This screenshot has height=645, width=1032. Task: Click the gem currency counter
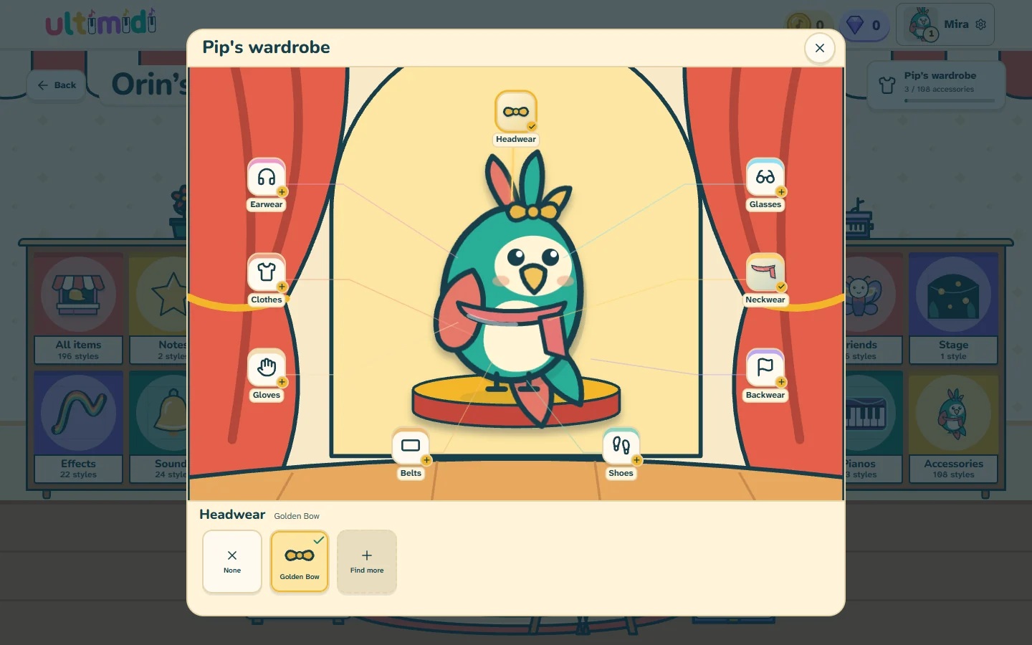tap(864, 26)
